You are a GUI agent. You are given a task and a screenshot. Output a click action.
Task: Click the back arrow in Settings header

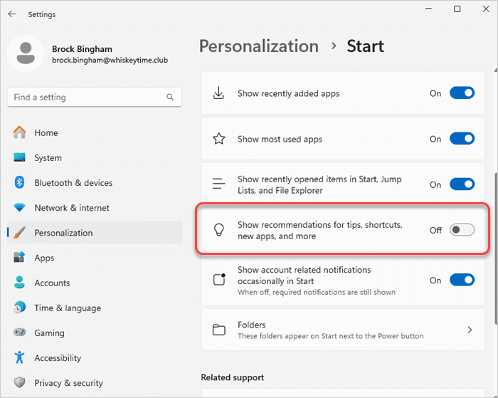point(12,14)
